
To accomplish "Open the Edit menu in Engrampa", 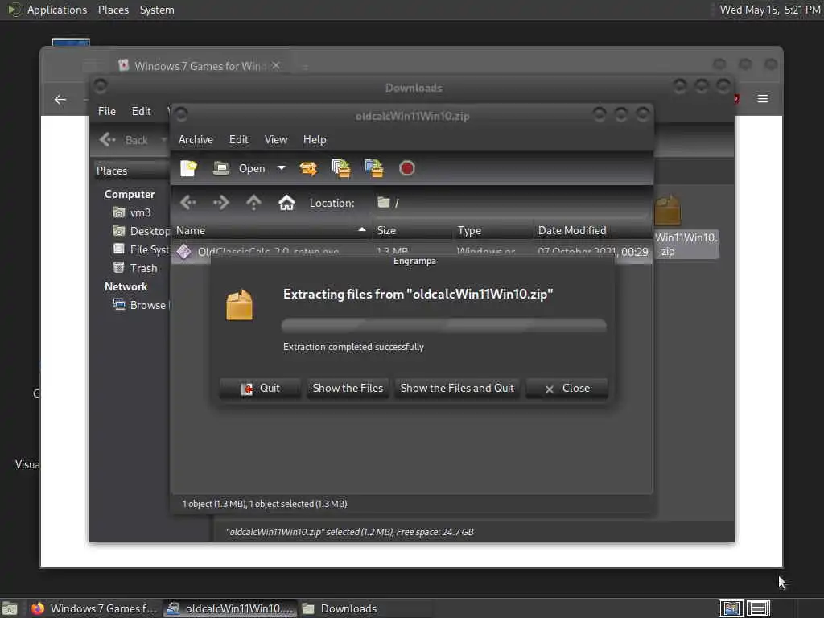I will pos(238,139).
